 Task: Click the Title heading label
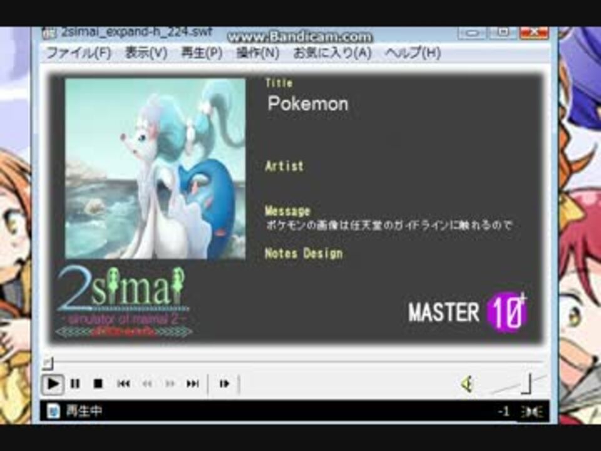(279, 83)
